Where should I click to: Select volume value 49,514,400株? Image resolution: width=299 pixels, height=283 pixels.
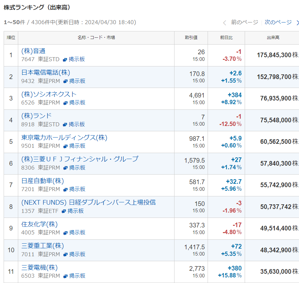coord(279,228)
